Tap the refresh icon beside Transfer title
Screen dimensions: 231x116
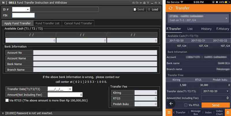click(x=171, y=8)
